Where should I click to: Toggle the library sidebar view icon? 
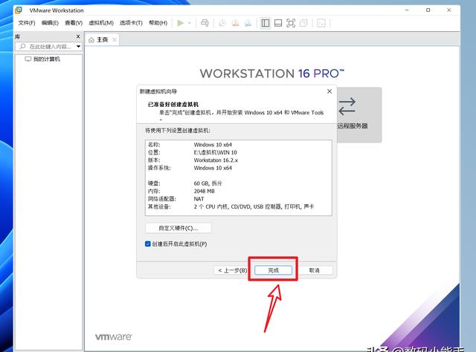266,23
